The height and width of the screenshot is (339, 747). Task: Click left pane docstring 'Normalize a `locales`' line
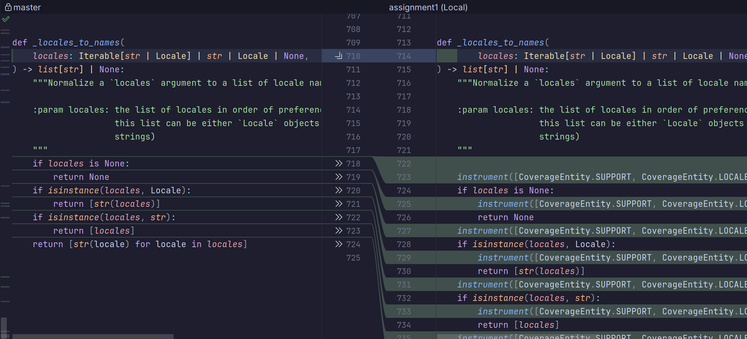coord(177,83)
